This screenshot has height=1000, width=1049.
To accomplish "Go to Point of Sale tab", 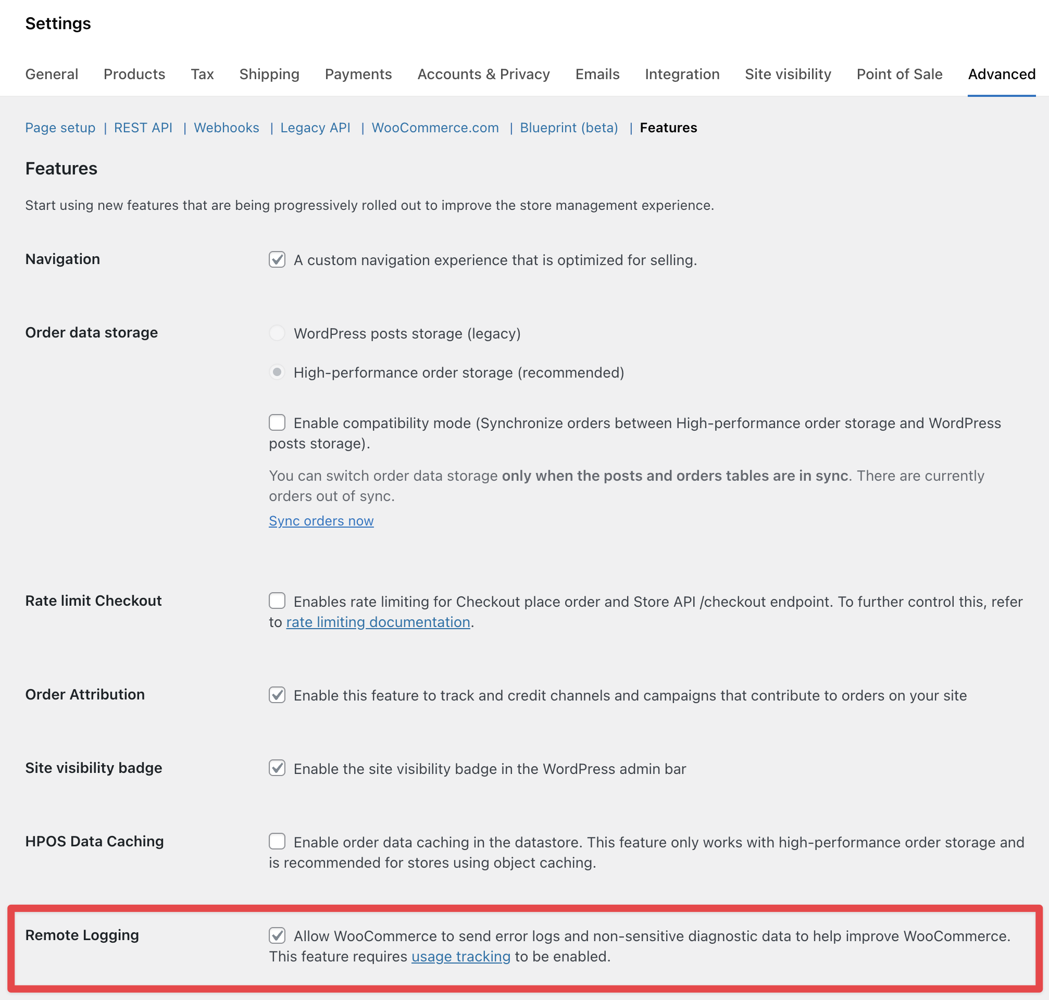I will 898,74.
